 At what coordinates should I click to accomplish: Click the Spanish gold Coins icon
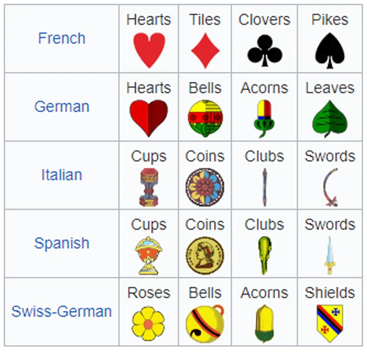tap(205, 255)
